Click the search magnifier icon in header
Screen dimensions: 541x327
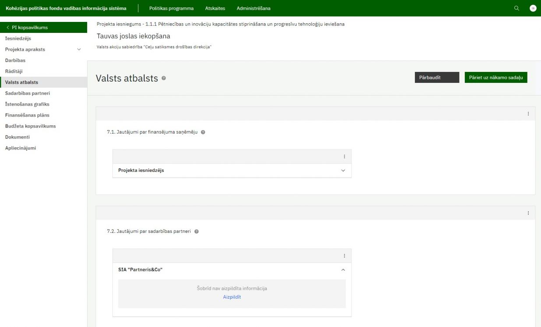[516, 8]
